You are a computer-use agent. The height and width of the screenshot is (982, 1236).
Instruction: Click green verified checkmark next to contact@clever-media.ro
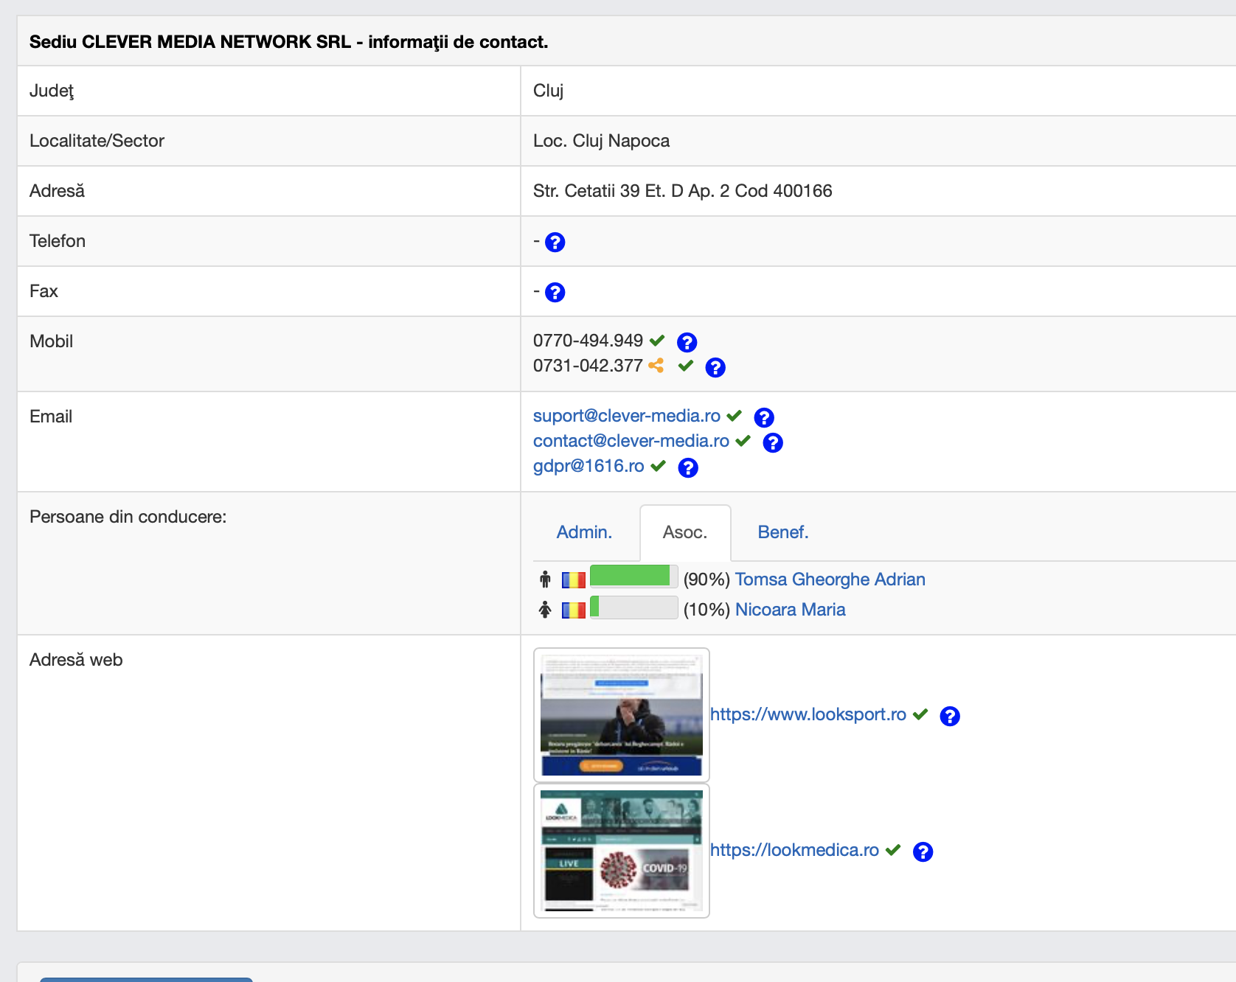(743, 441)
